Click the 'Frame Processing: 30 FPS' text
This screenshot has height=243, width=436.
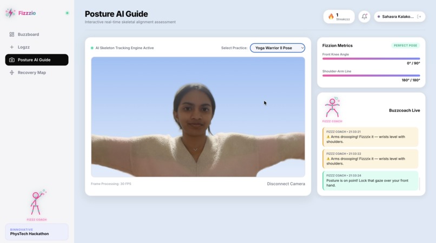(111, 183)
